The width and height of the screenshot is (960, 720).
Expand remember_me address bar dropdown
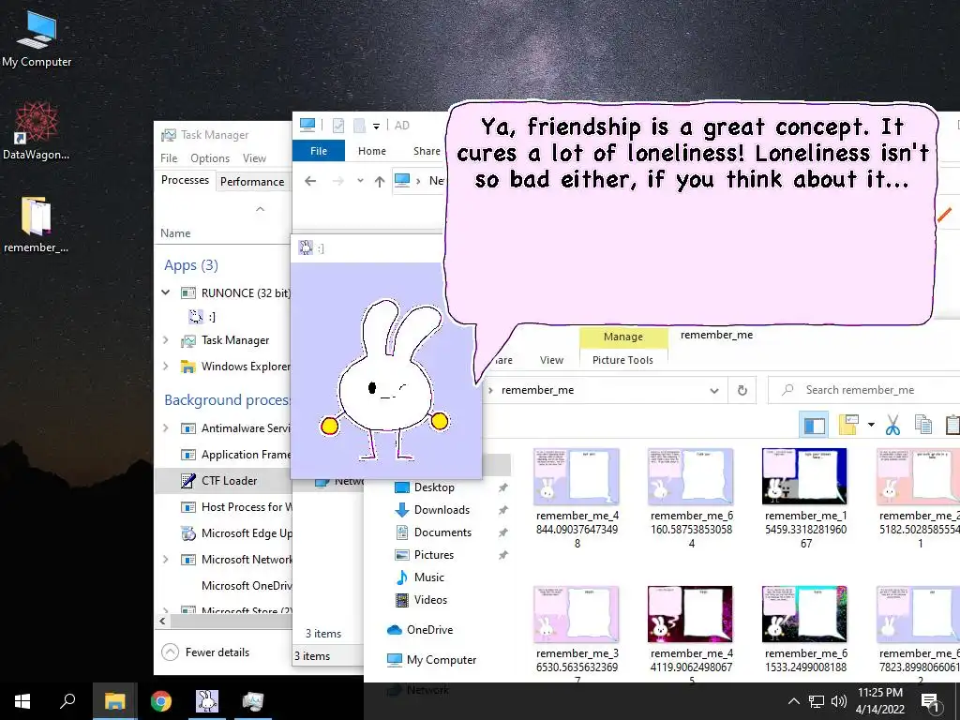coord(713,390)
